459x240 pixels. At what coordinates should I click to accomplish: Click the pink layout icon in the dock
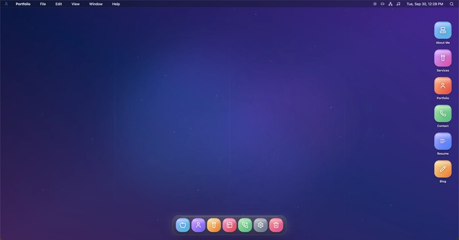point(229,225)
